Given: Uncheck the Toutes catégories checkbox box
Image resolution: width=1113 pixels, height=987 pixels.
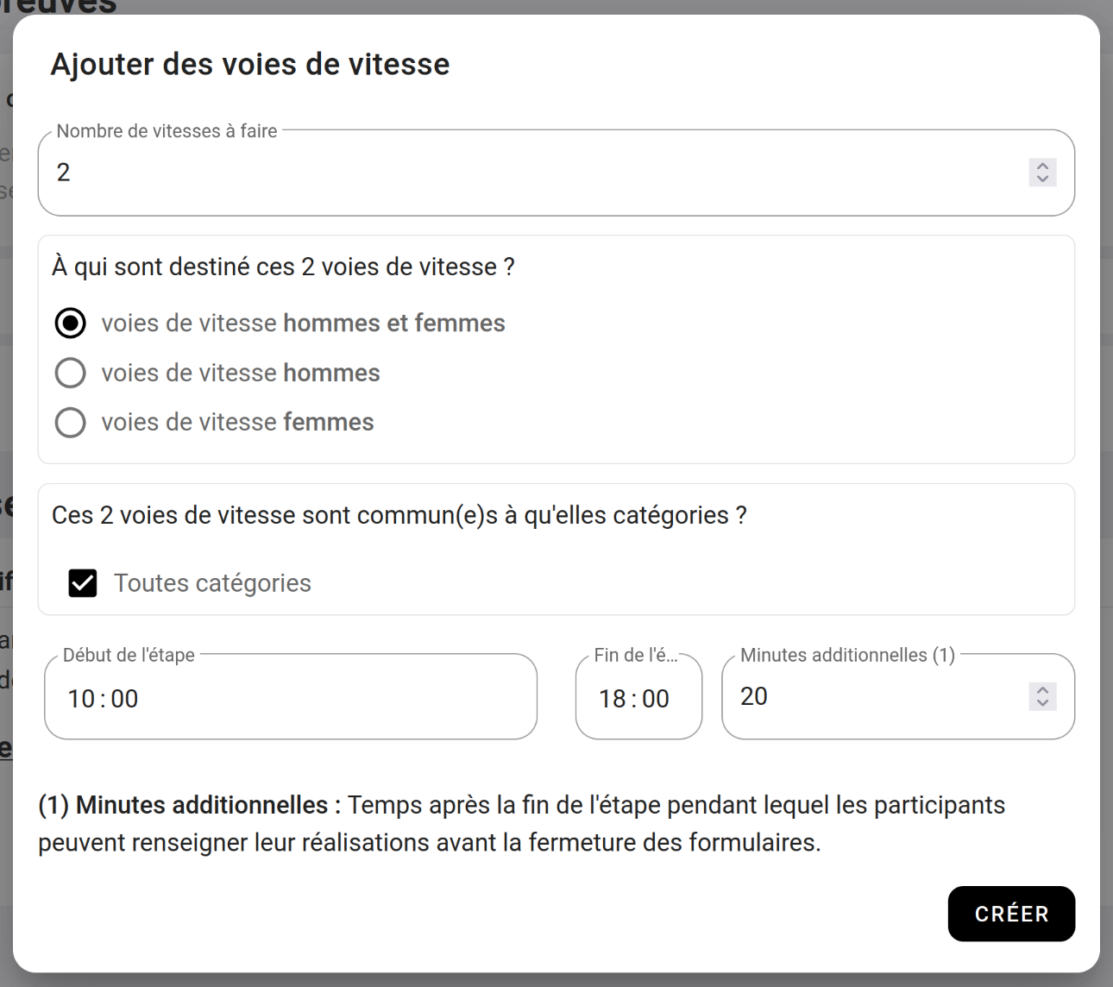Looking at the screenshot, I should [x=83, y=583].
